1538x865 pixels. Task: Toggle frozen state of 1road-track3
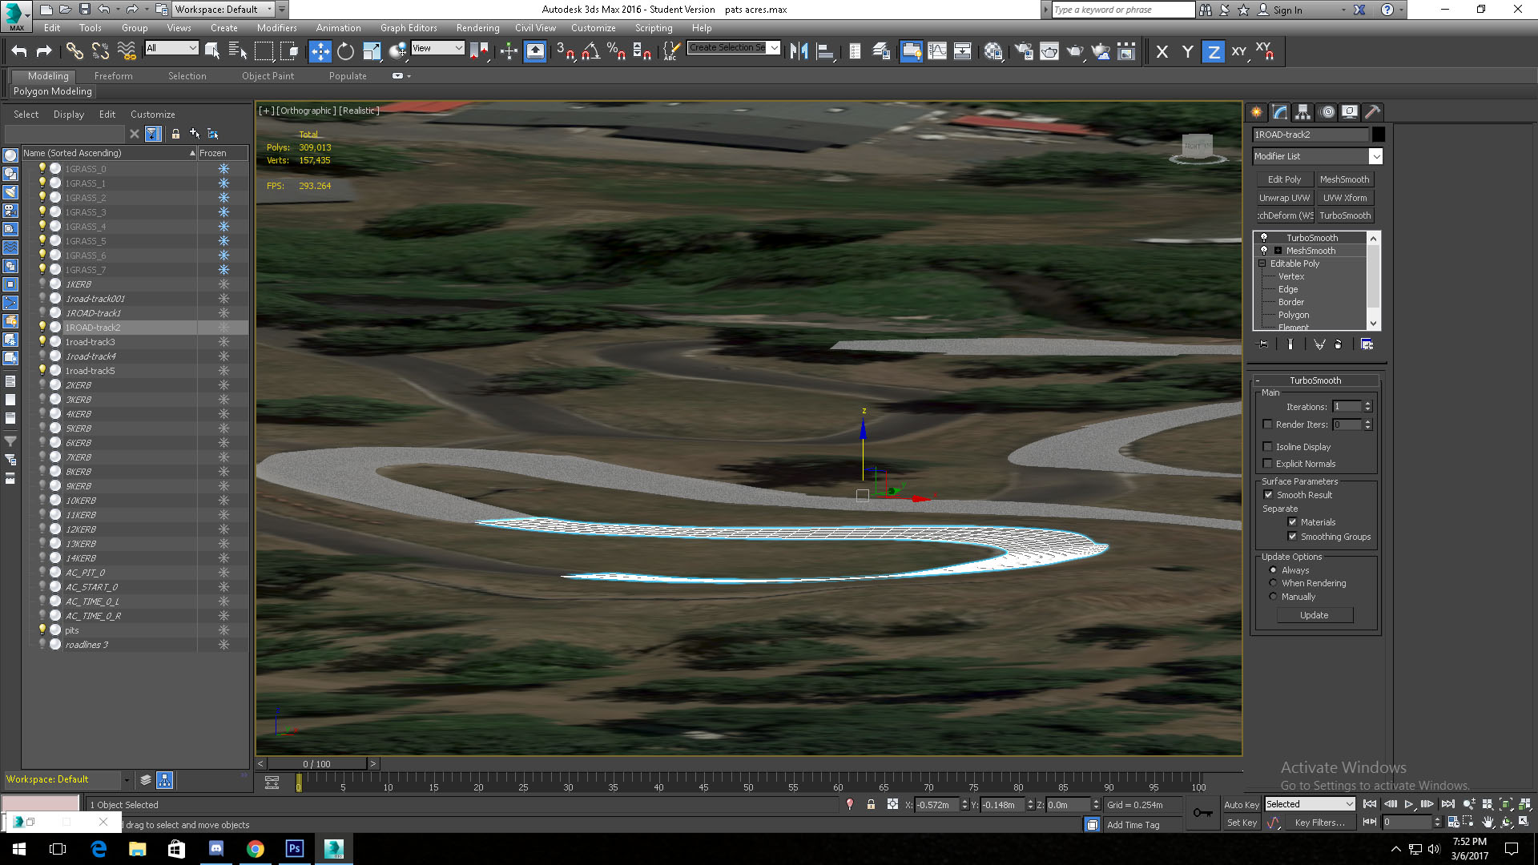click(223, 342)
